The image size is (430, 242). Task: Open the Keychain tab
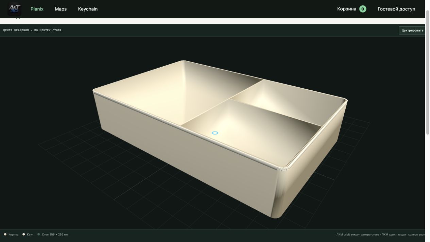(88, 9)
